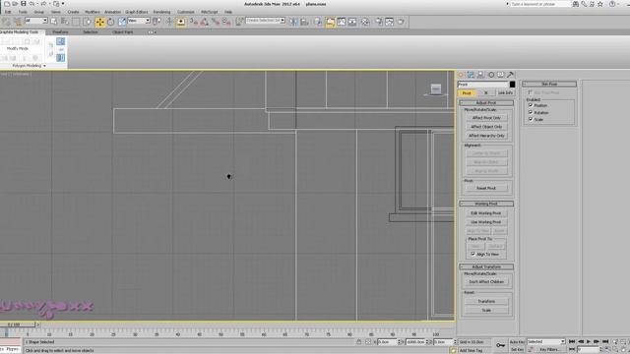Collapse the Working Pivot rollout
This screenshot has height=354, width=630.
click(x=486, y=204)
